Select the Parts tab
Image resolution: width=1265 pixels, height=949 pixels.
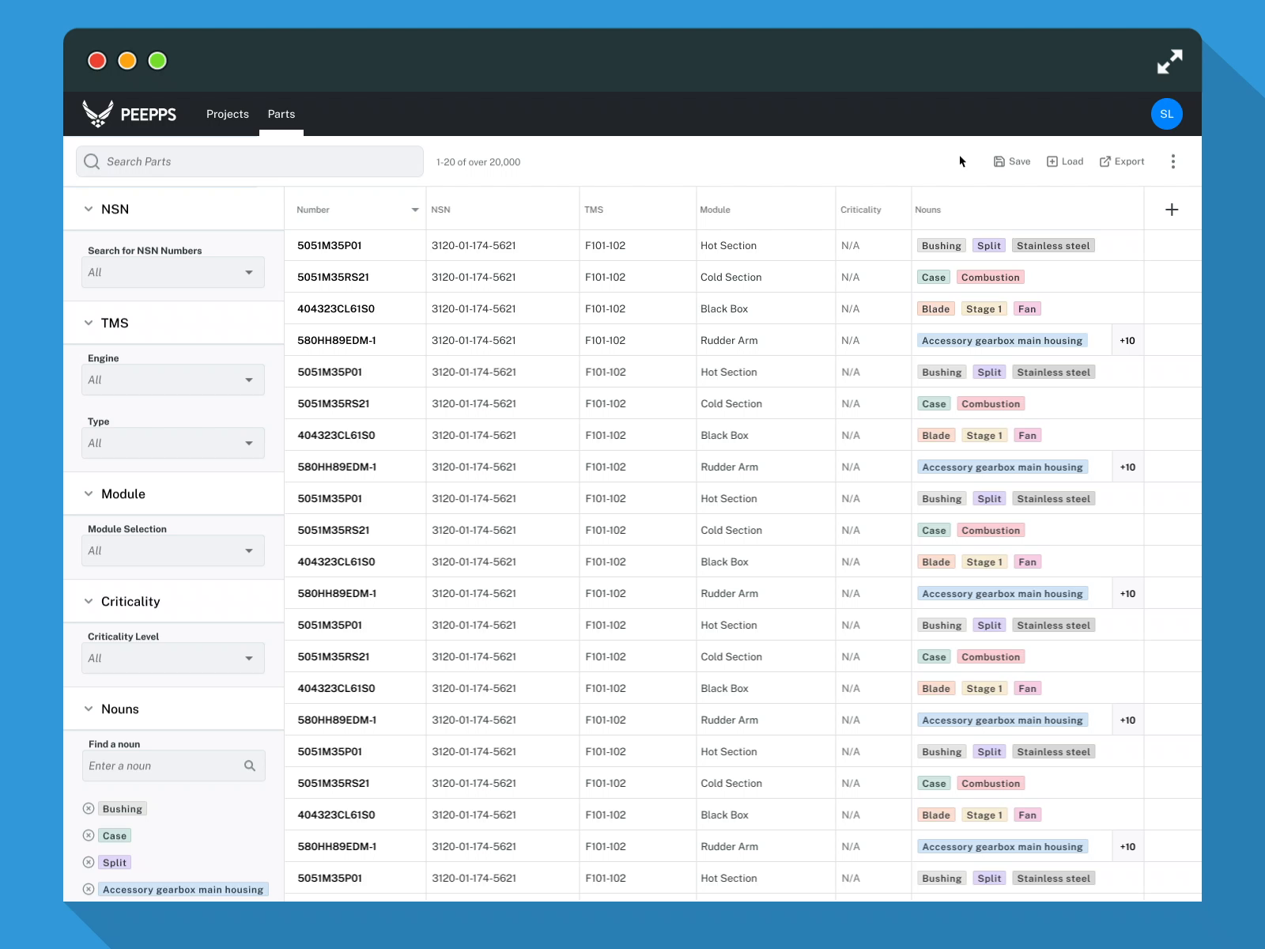point(281,114)
